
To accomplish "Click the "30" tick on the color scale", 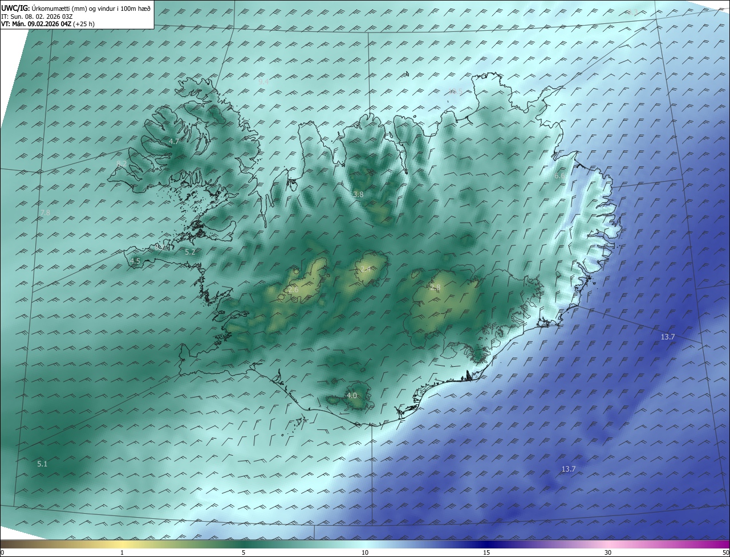I will click(608, 552).
